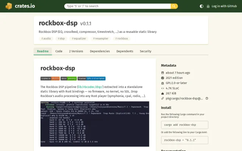The height and width of the screenshot is (151, 242).
Task: Click the '4.7K SLoC' metadata text
Action: pyautogui.click(x=172, y=88)
